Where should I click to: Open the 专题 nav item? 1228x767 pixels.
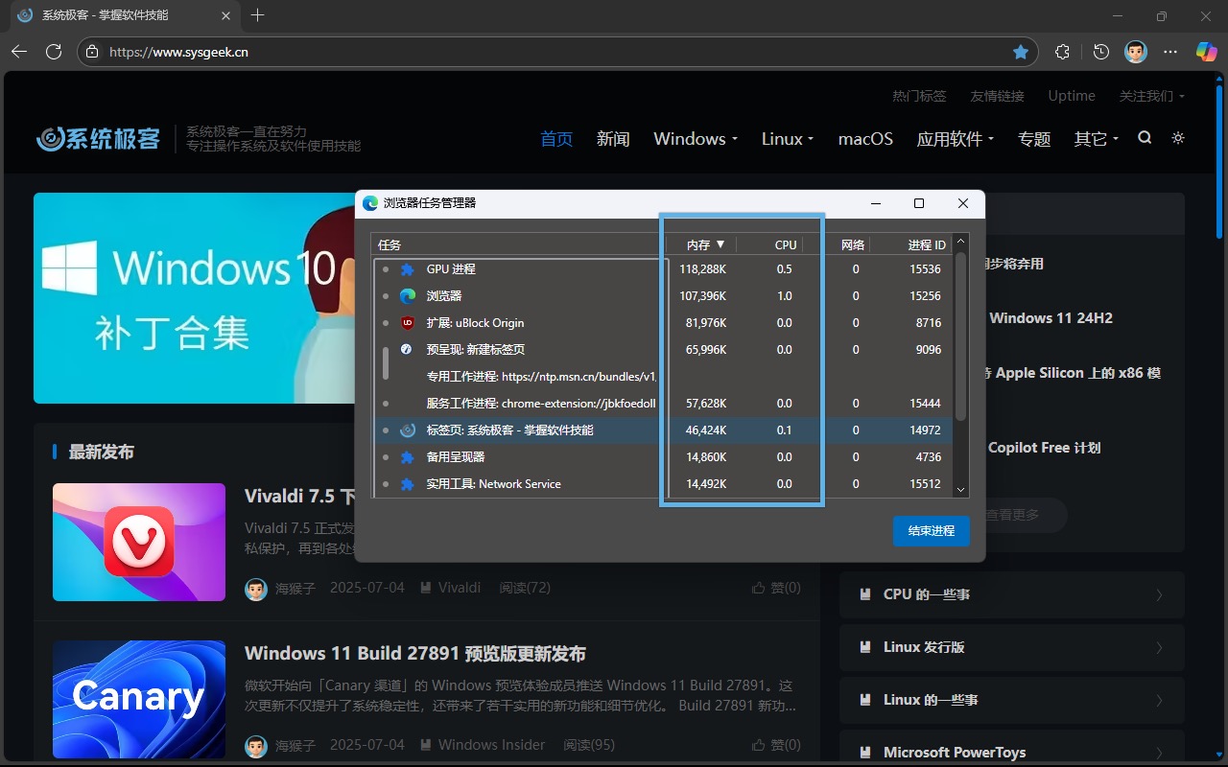pyautogui.click(x=1034, y=139)
